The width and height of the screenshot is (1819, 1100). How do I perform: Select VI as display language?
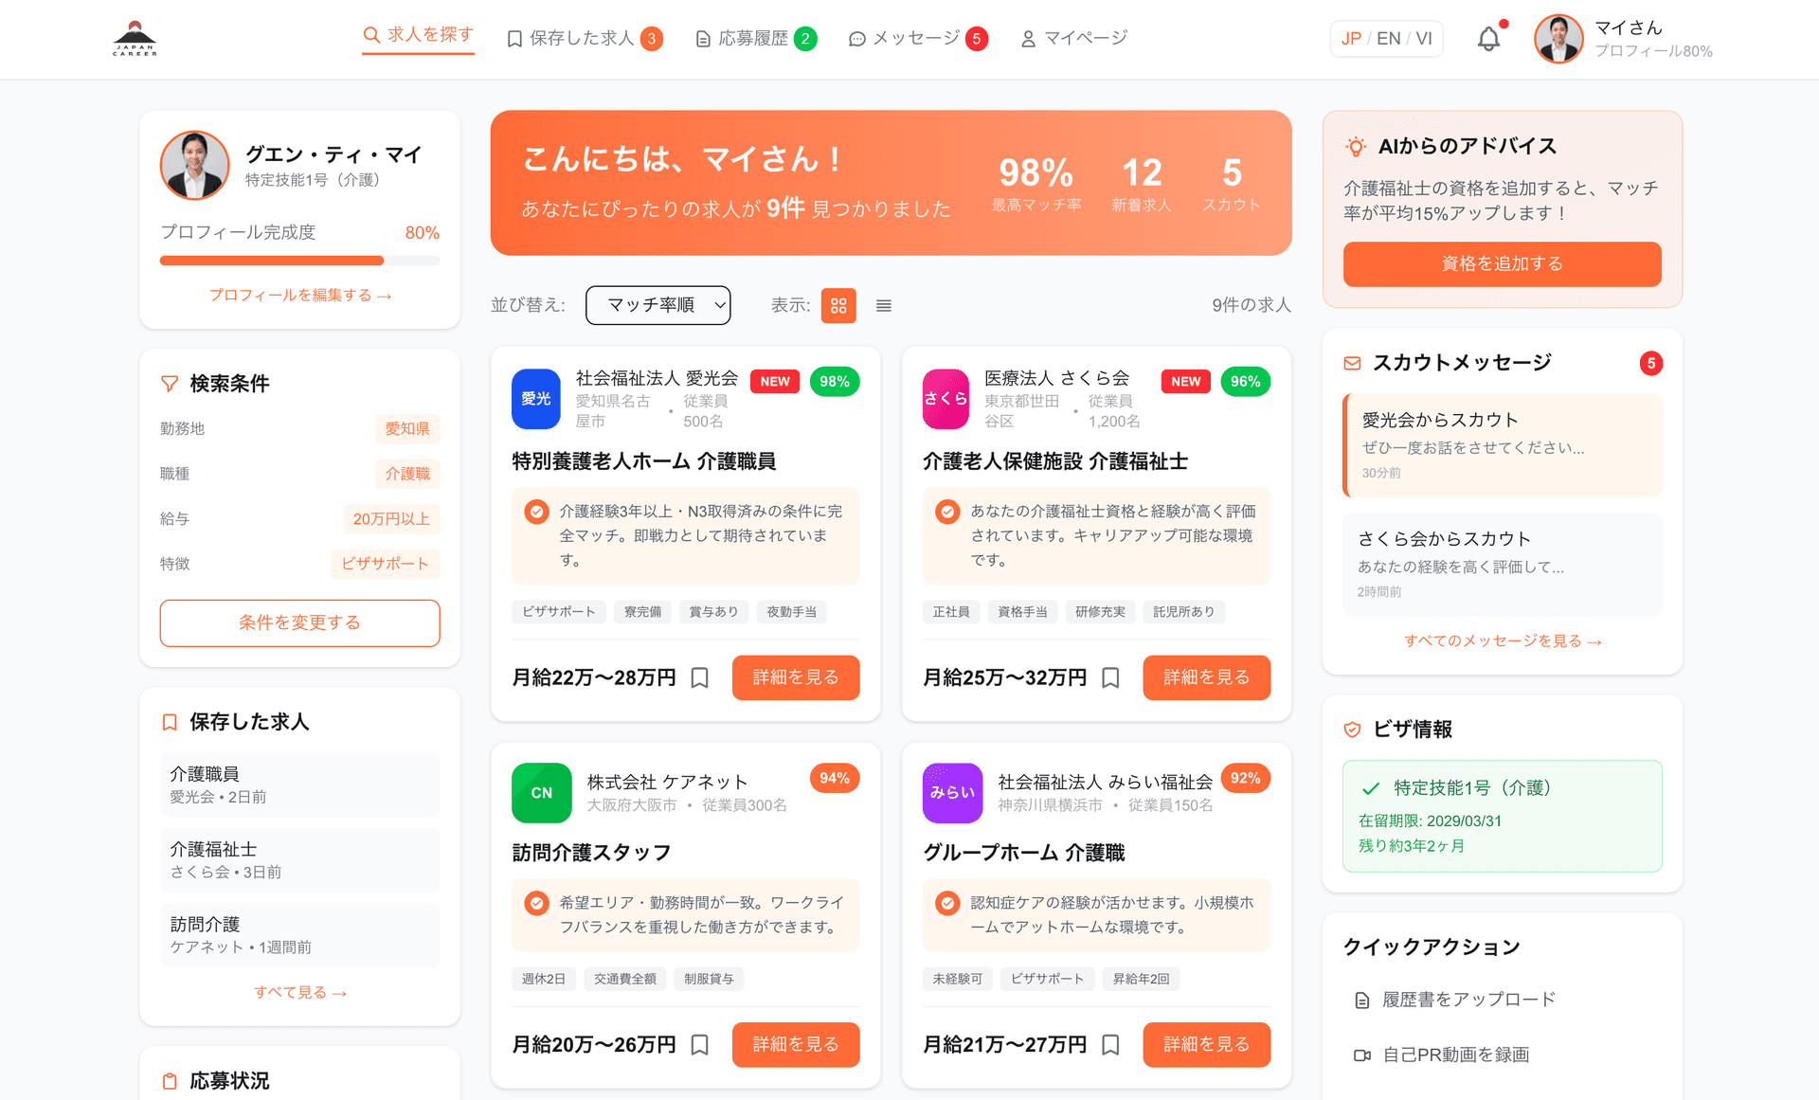(x=1423, y=38)
